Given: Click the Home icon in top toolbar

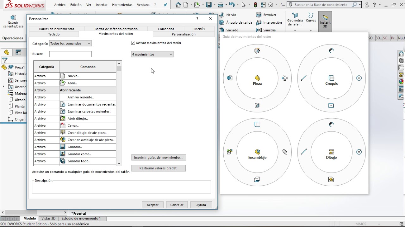Looking at the screenshot, I should [x=178, y=5].
